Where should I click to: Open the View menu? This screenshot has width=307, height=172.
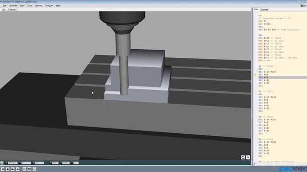pos(22,6)
